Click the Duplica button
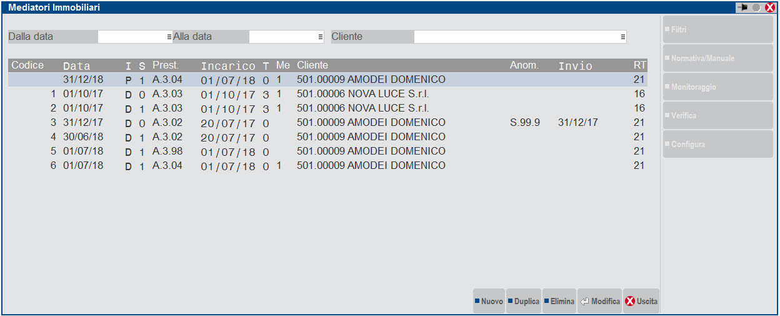 point(523,301)
